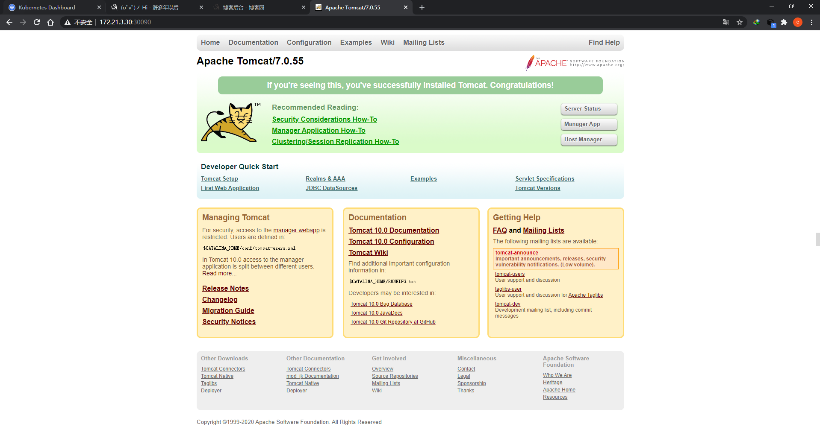The height and width of the screenshot is (447, 820).
Task: Open the Release Notes link
Action: 225,289
